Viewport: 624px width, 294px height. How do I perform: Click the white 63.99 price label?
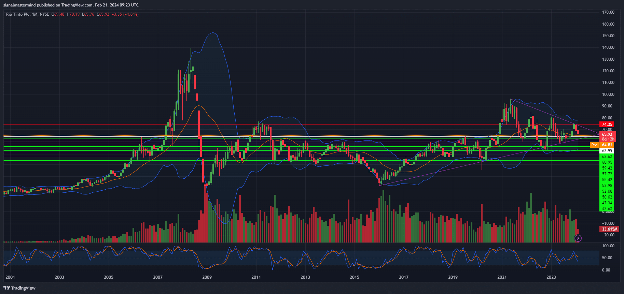[x=607, y=151]
